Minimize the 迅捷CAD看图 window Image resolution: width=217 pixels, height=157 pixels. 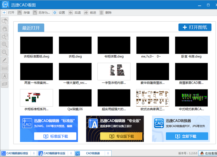(x=199, y=5)
